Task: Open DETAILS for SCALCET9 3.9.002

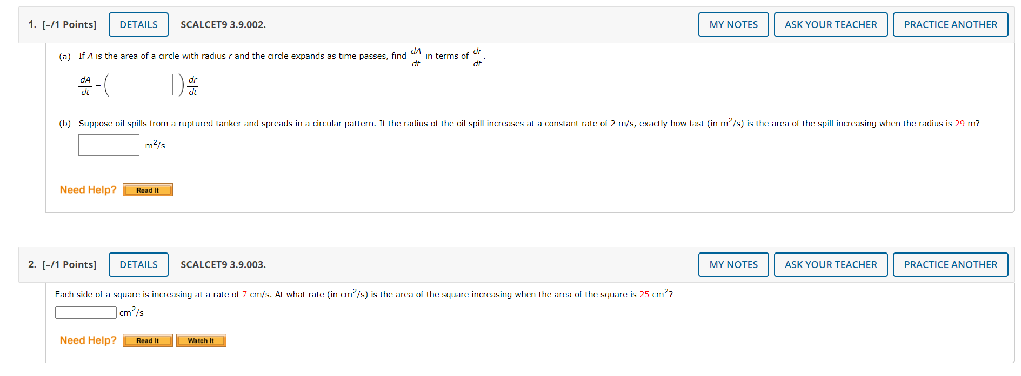Action: coord(138,24)
